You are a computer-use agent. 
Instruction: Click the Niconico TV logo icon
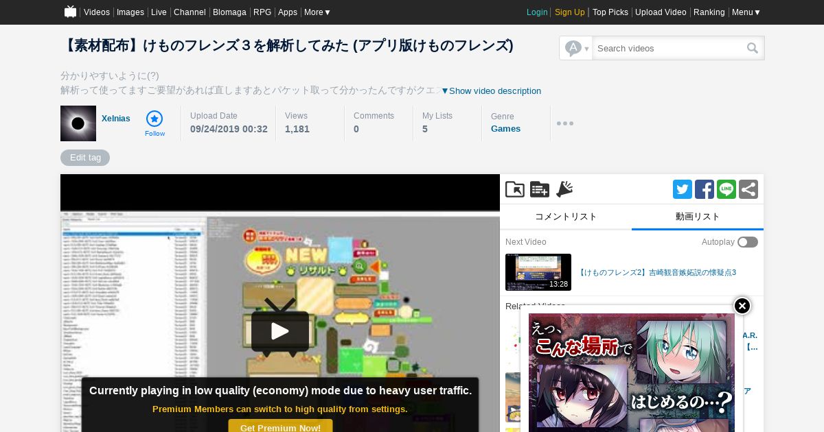point(70,12)
